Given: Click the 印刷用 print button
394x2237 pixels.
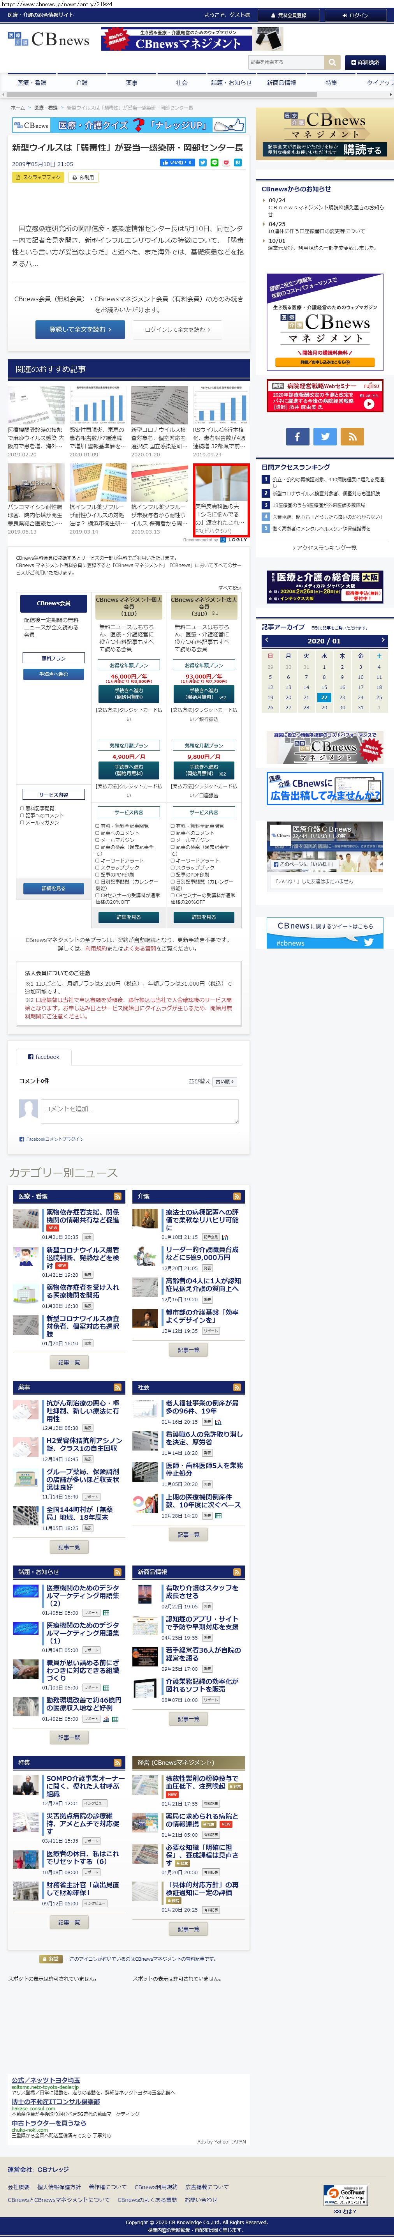Looking at the screenshot, I should coord(84,177).
